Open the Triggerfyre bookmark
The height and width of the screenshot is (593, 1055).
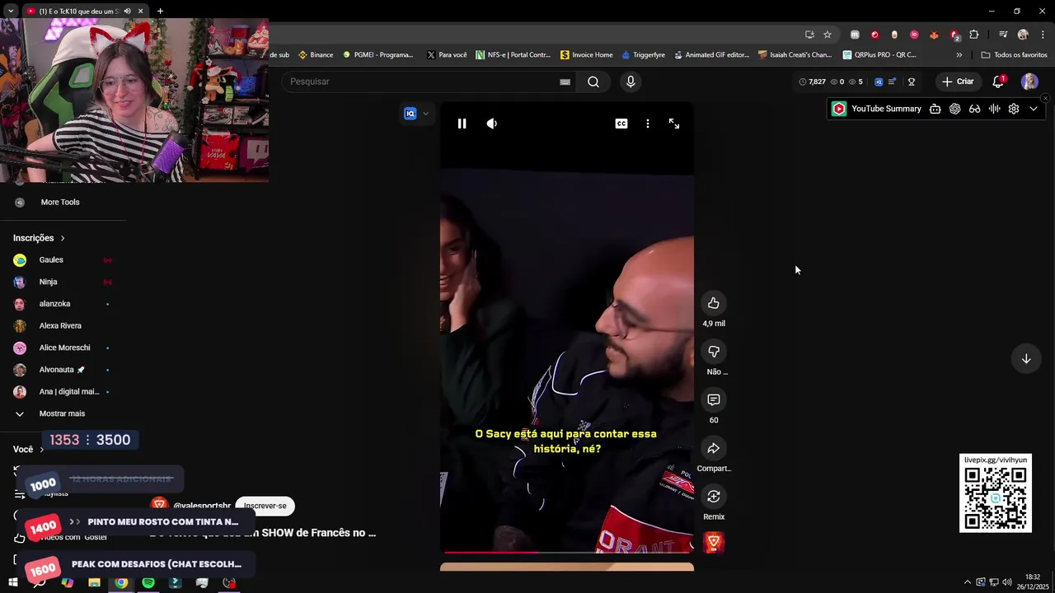643,55
